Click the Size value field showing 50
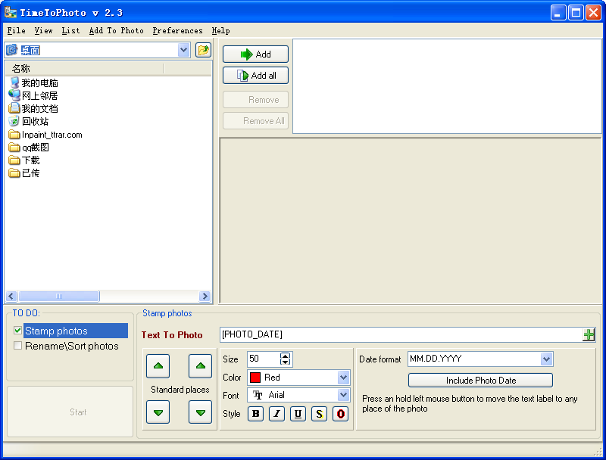Viewport: 606px width, 460px height. tap(264, 359)
